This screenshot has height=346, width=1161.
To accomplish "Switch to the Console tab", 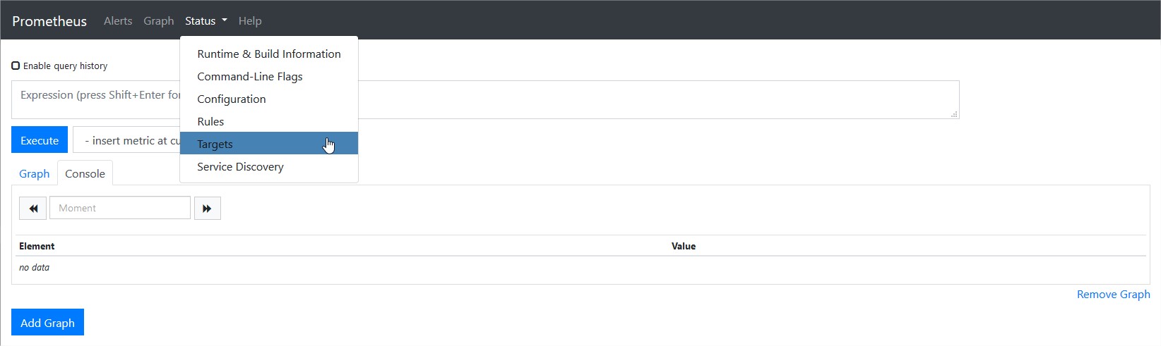I will coord(85,173).
